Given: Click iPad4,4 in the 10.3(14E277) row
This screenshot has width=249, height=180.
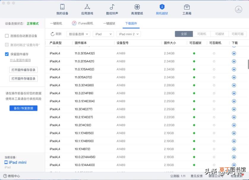Looking at the screenshot, I should (x=55, y=109).
